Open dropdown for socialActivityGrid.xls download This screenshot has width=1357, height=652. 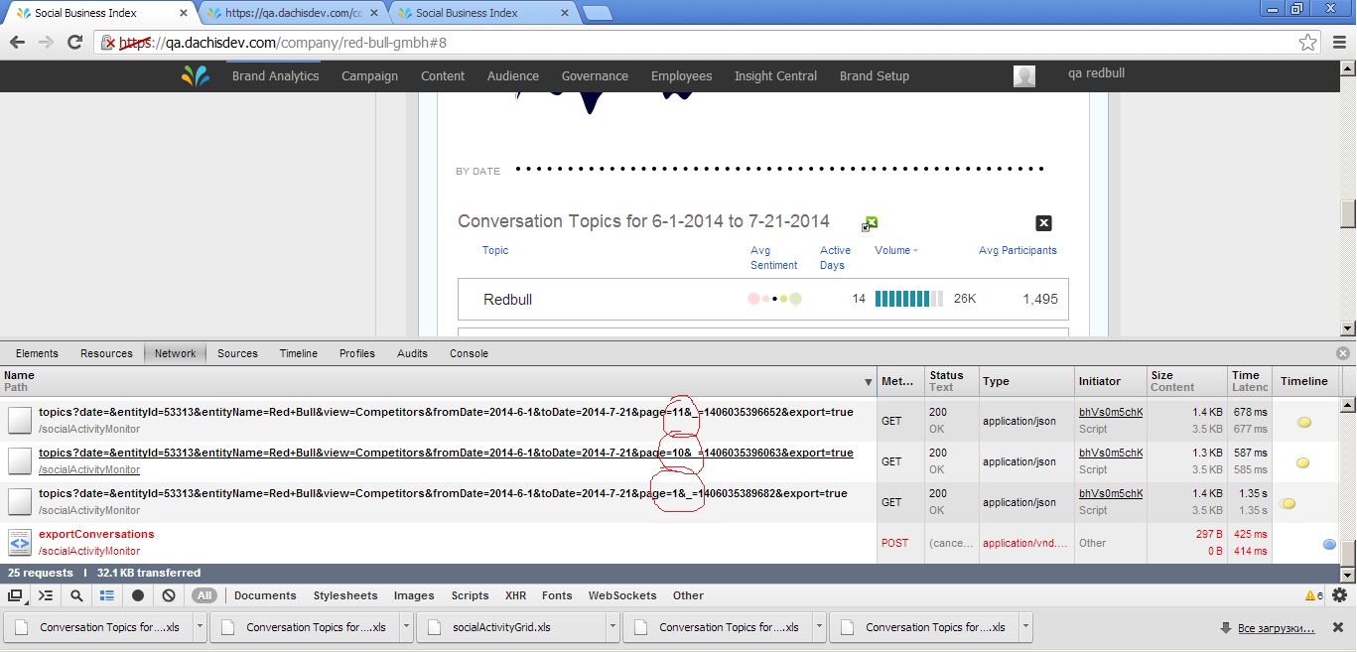pos(612,627)
